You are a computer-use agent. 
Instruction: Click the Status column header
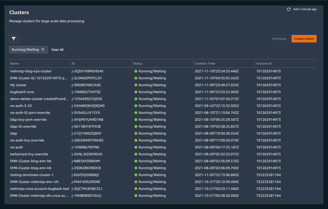click(x=138, y=63)
